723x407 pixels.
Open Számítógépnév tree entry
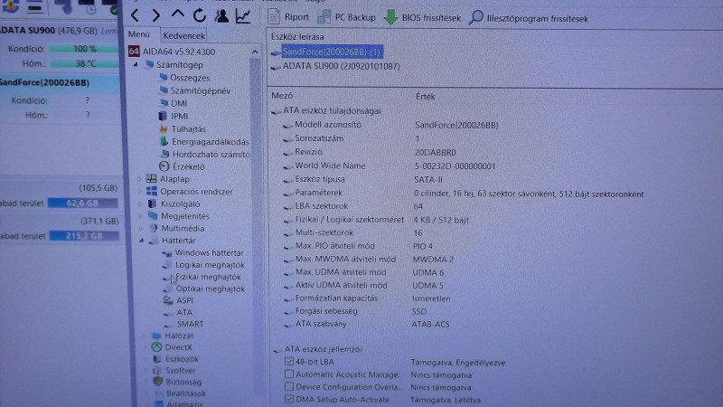coord(200,91)
